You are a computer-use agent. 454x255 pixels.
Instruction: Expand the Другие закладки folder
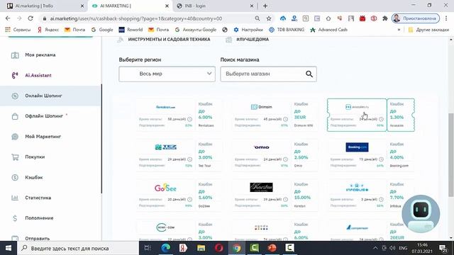click(x=428, y=30)
